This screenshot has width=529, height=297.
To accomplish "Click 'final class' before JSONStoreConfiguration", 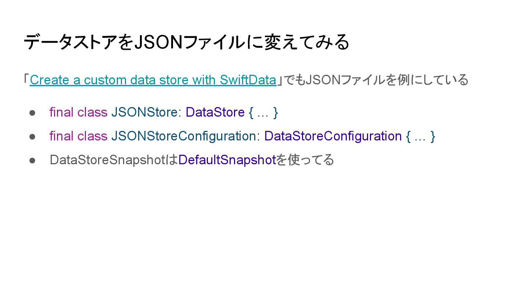I will [78, 136].
